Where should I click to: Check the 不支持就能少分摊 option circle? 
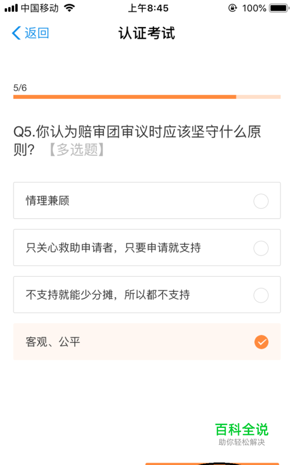261,295
